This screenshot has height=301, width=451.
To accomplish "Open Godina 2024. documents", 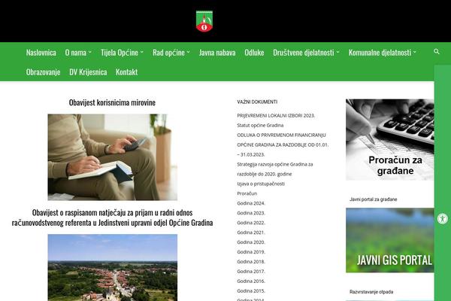I will 251,203.
